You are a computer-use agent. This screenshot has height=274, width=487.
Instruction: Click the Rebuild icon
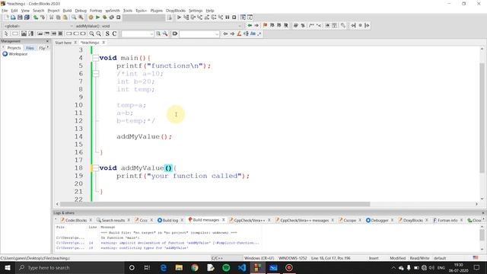tap(112, 18)
